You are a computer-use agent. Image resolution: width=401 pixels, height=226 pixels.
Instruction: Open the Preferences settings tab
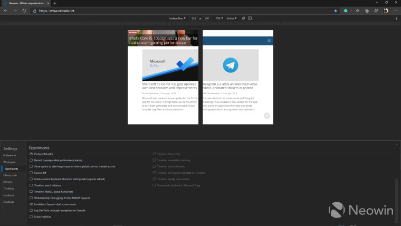pyautogui.click(x=9, y=155)
